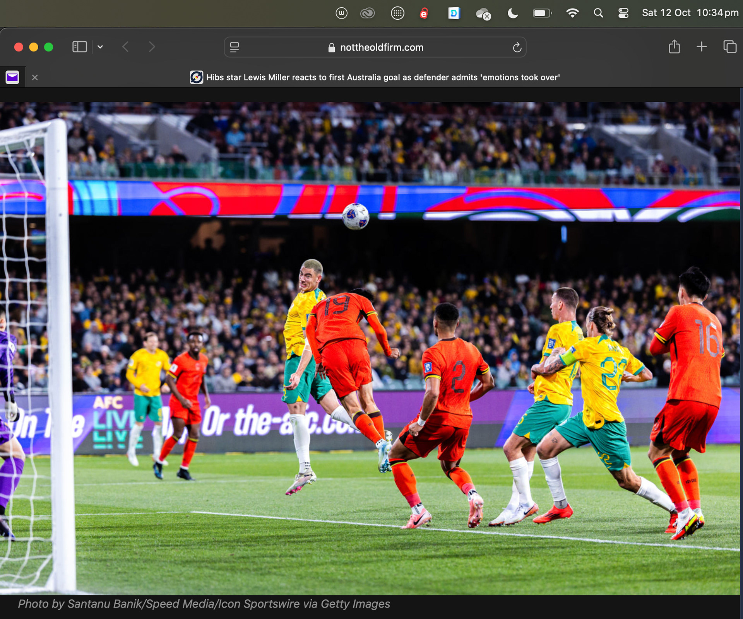Open Control Center

click(x=623, y=13)
